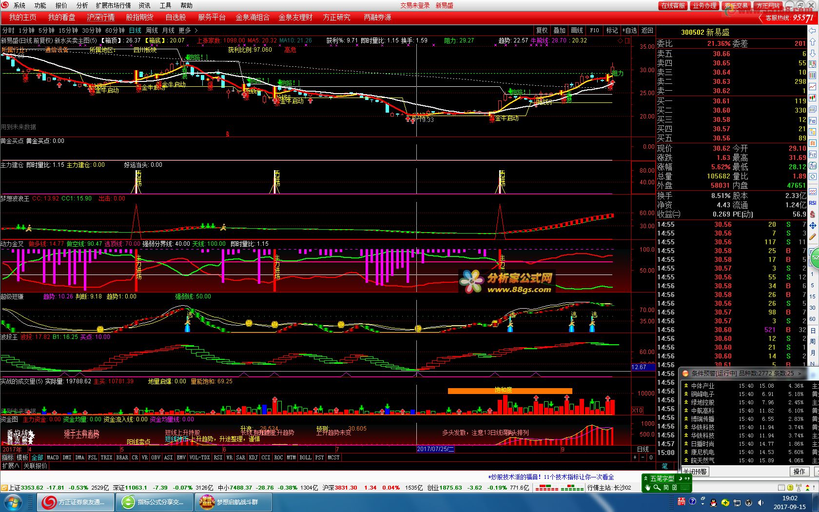Click index bar icon left of 上证

pyautogui.click(x=4, y=488)
